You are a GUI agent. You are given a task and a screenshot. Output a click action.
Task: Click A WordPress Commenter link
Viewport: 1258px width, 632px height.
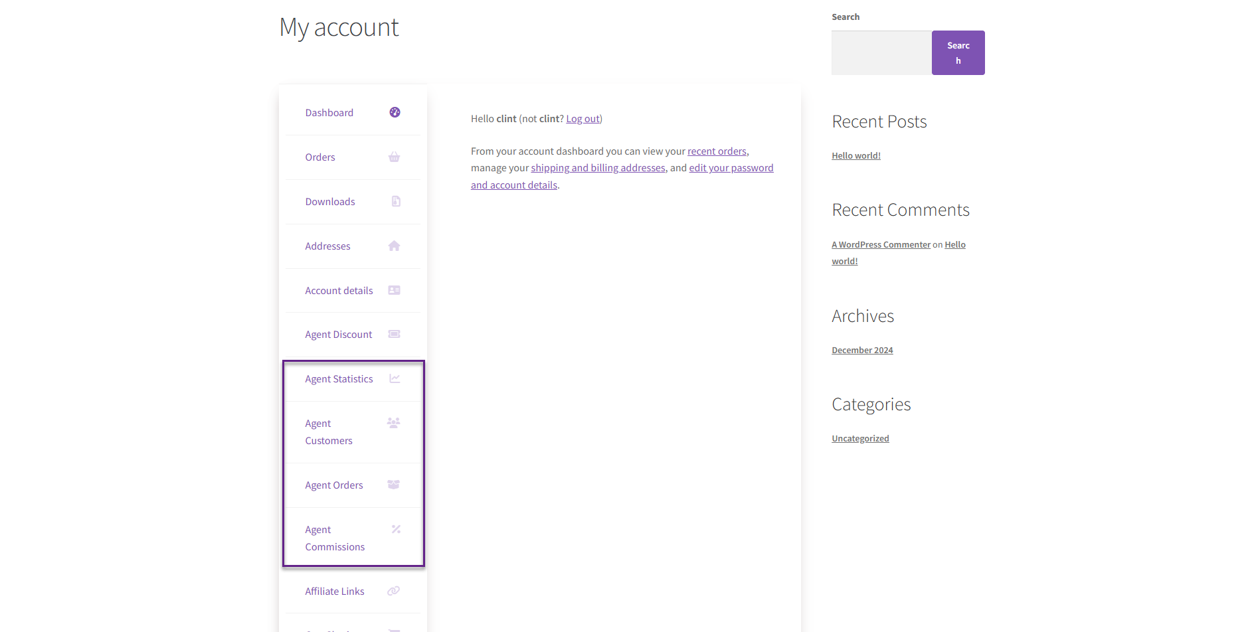[881, 244]
